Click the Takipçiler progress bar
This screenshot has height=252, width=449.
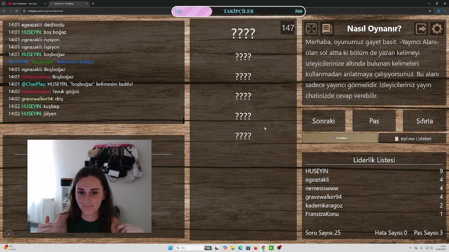click(239, 11)
